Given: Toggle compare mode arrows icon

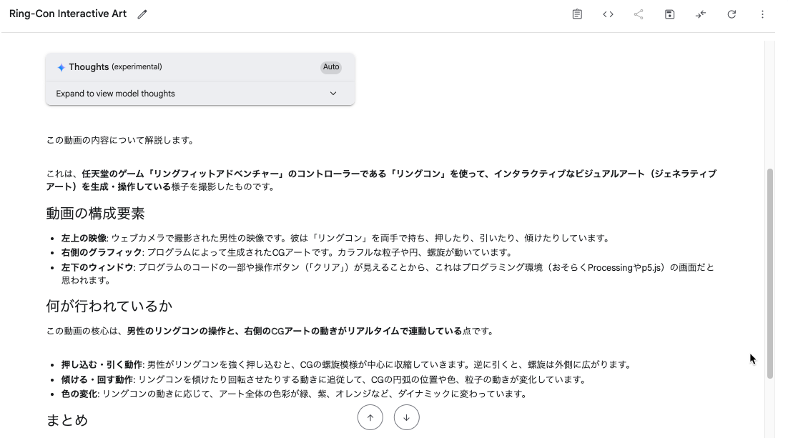Looking at the screenshot, I should [x=701, y=14].
